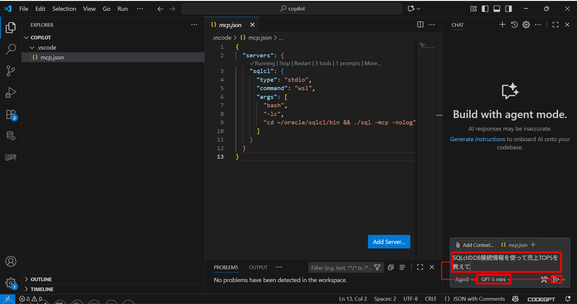Image resolution: width=577 pixels, height=304 pixels.
Task: Split the mcp.json editor right
Action: (x=420, y=25)
